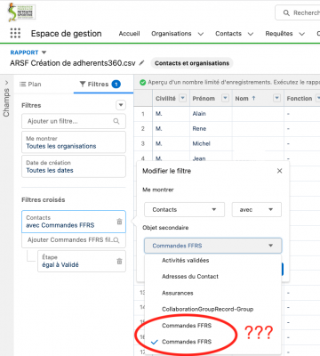
Task: Click report title ARSF Création de adherents360.csv
Action: (73, 63)
